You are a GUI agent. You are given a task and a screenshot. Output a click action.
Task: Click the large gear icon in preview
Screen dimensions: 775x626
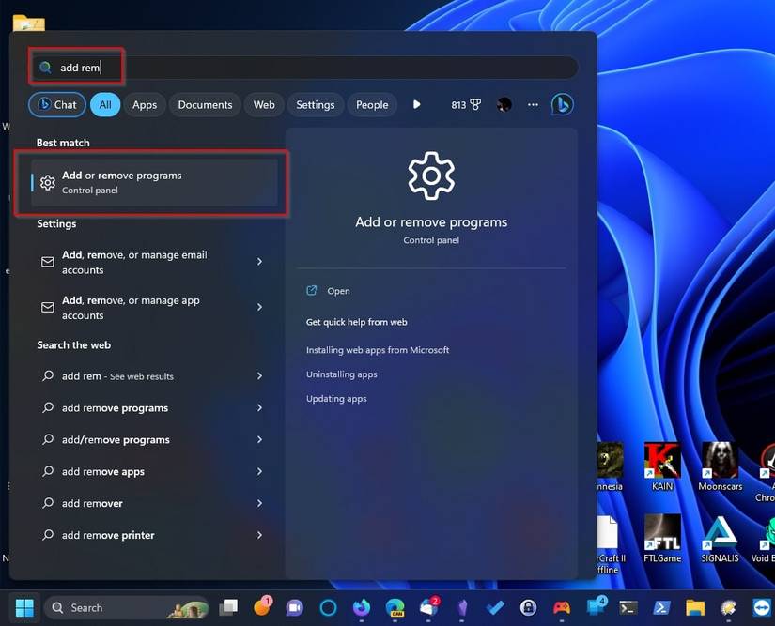tap(431, 176)
